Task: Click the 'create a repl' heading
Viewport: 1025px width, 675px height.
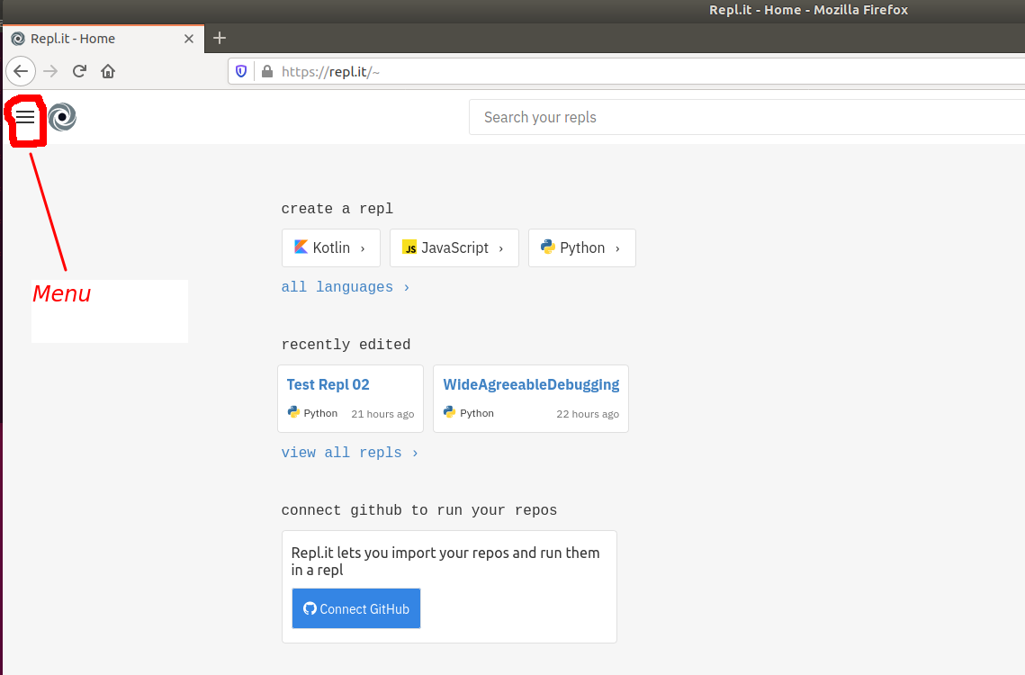Action: click(337, 209)
